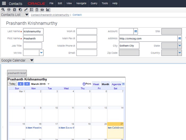Screen dimensions: 186x140
Task: Open the Edit menu
Action: pos(60,3)
